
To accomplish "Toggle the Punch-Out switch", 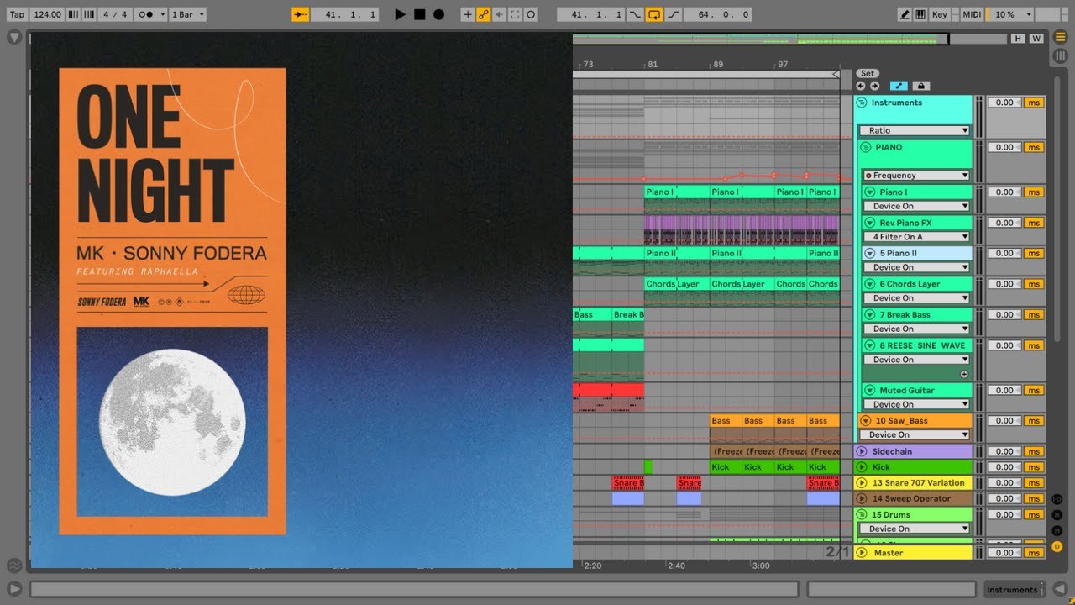I will (674, 14).
